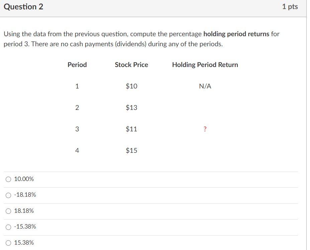Click the Period column header
Screen dimensions: 310x250
(77, 65)
